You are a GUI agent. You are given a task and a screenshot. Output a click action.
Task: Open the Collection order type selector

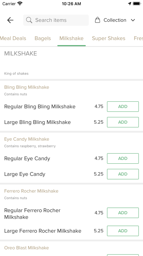click(115, 20)
